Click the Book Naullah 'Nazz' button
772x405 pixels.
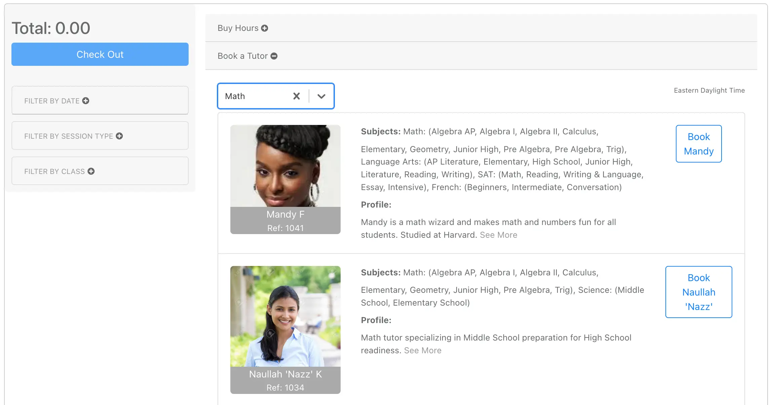coord(699,292)
